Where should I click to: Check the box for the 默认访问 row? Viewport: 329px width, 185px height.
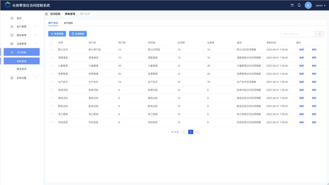[x=52, y=50]
